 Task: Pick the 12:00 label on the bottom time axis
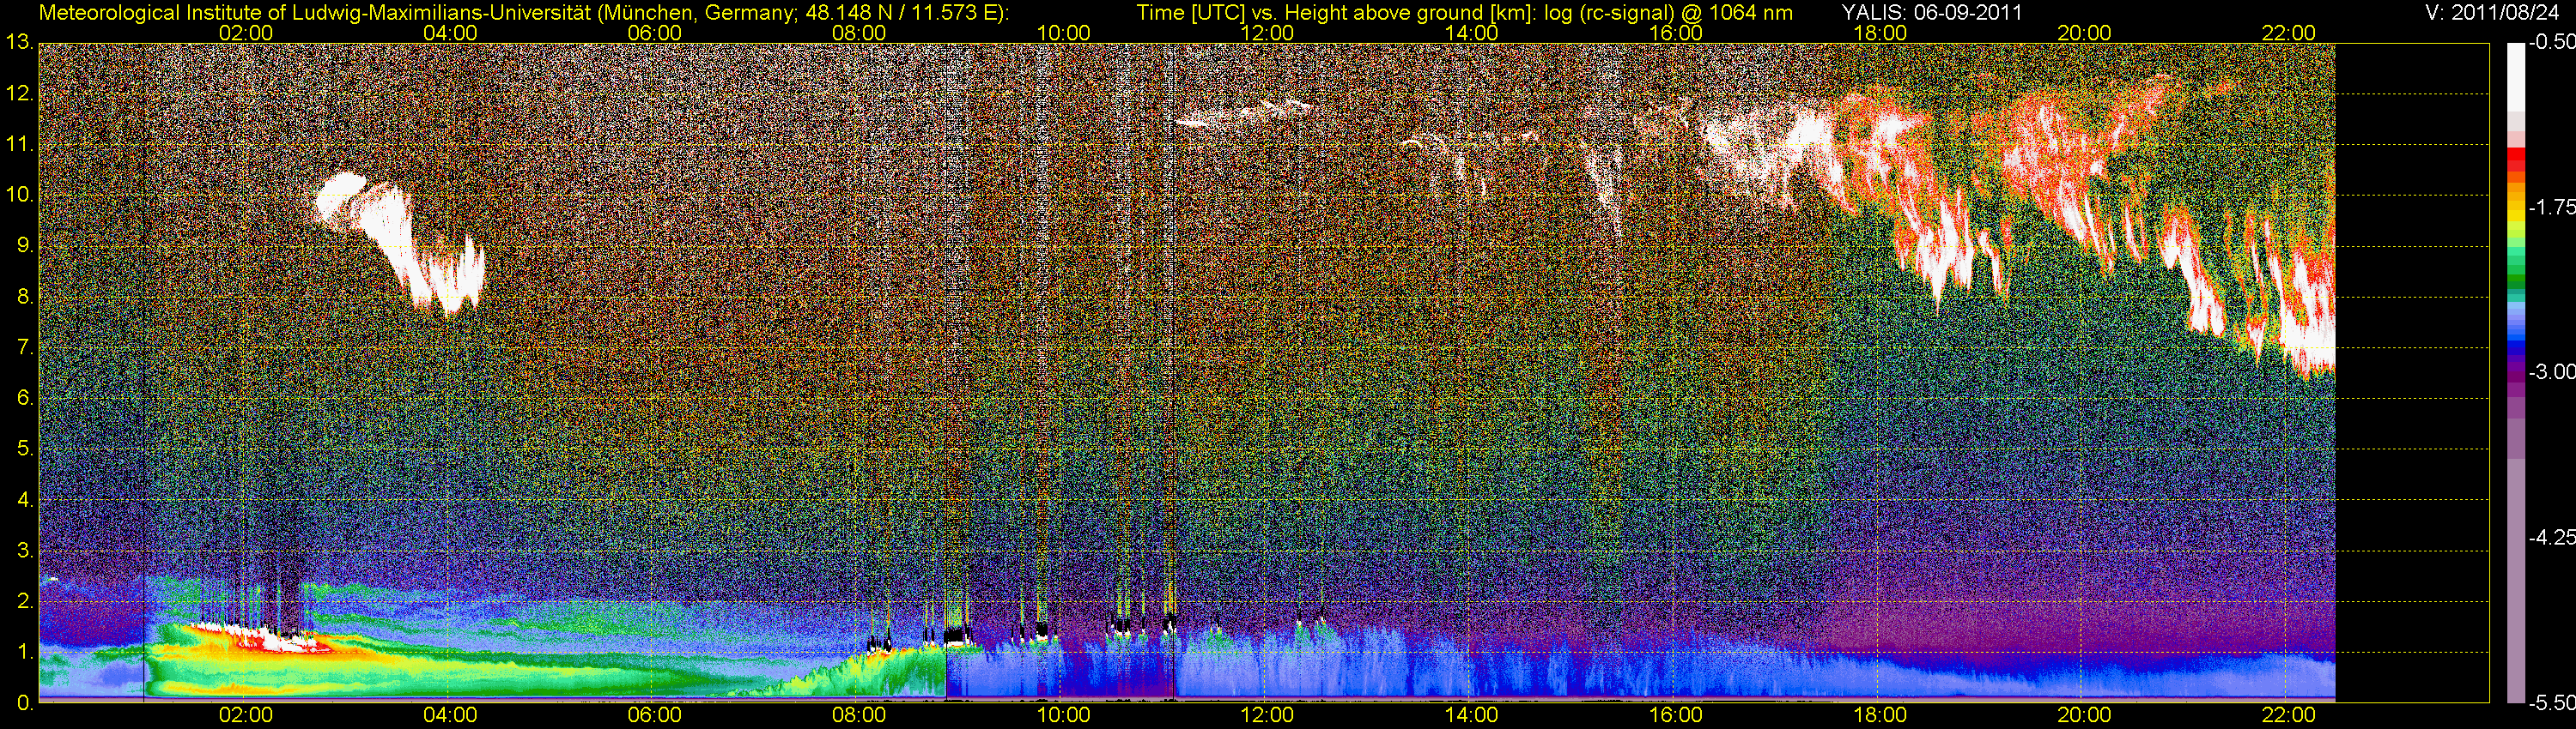coord(1267,715)
